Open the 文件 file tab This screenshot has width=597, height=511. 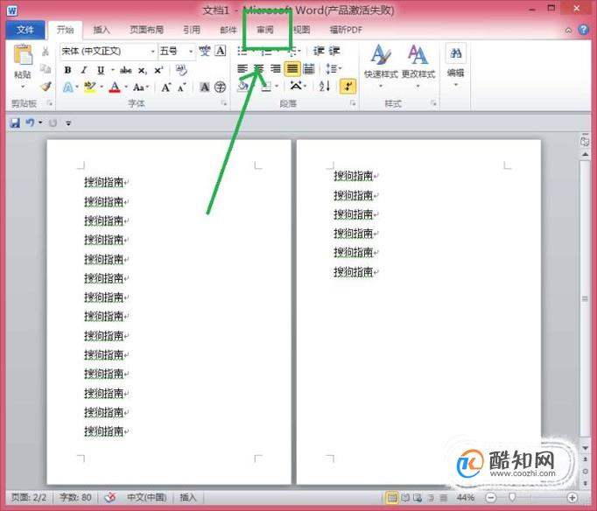tap(25, 30)
